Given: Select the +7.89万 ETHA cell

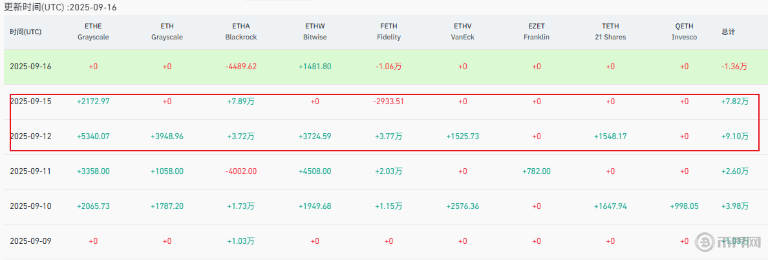Looking at the screenshot, I should (241, 102).
